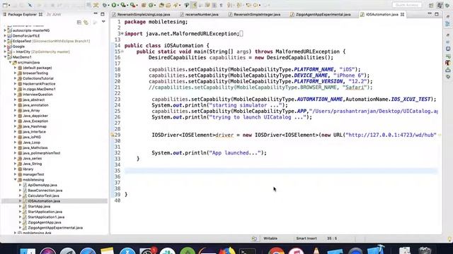Open Safari from the dock
Image resolution: width=453 pixels, height=254 pixels.
tap(88, 250)
